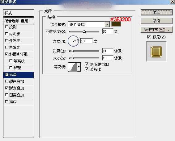Click the contour curve thumbnail

[73, 67]
